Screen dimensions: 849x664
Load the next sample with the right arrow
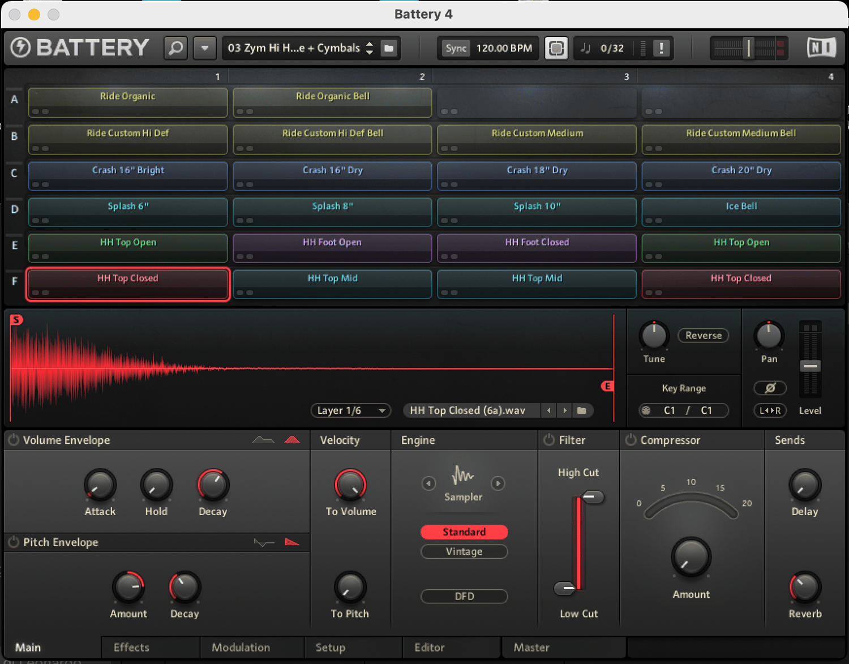564,410
